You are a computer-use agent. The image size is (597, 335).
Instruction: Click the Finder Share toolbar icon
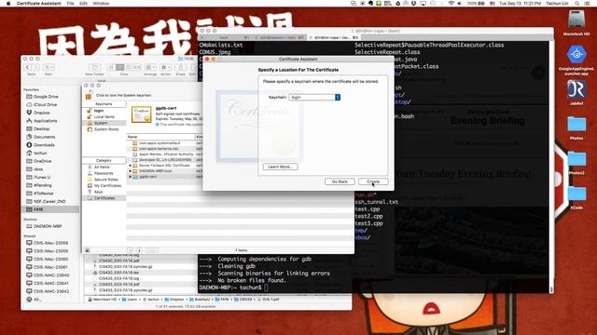click(x=180, y=67)
